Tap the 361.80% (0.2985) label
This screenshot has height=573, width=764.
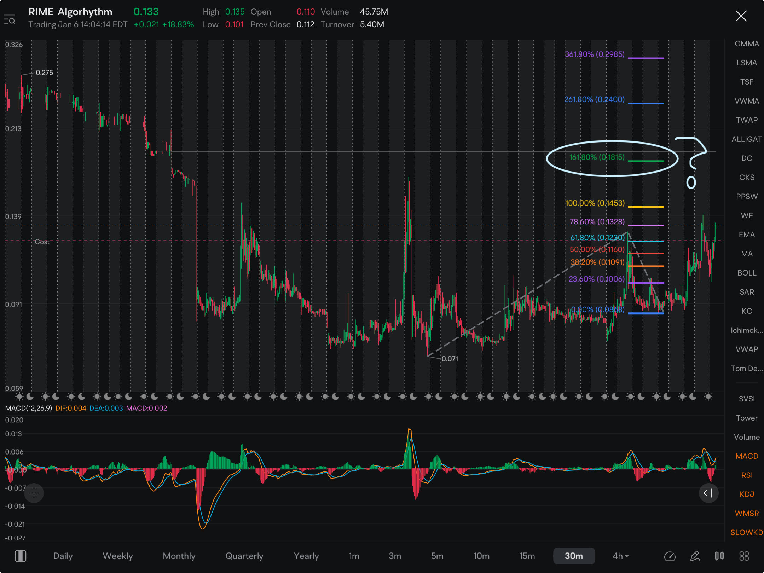point(595,54)
